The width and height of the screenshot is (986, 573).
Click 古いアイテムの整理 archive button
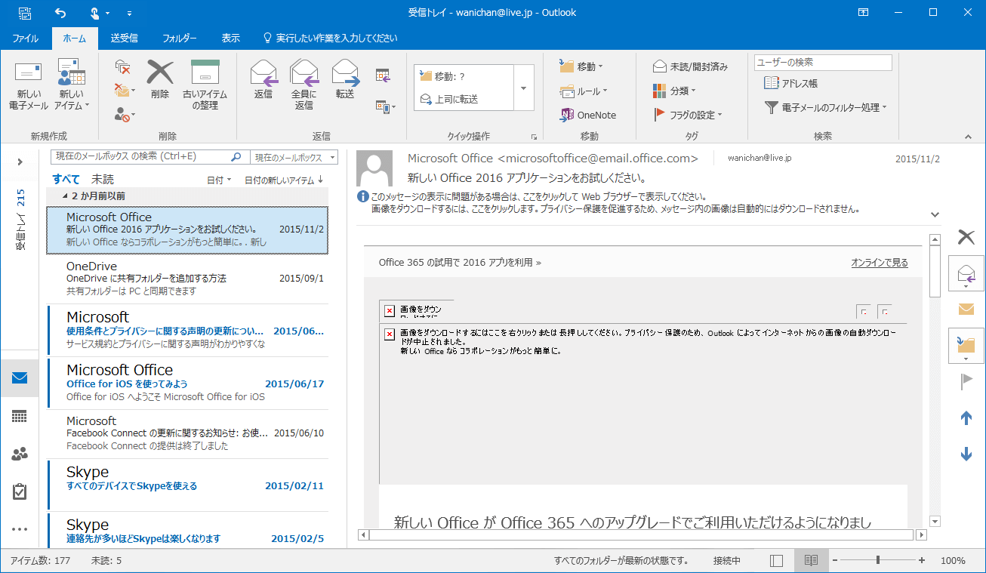click(x=205, y=86)
